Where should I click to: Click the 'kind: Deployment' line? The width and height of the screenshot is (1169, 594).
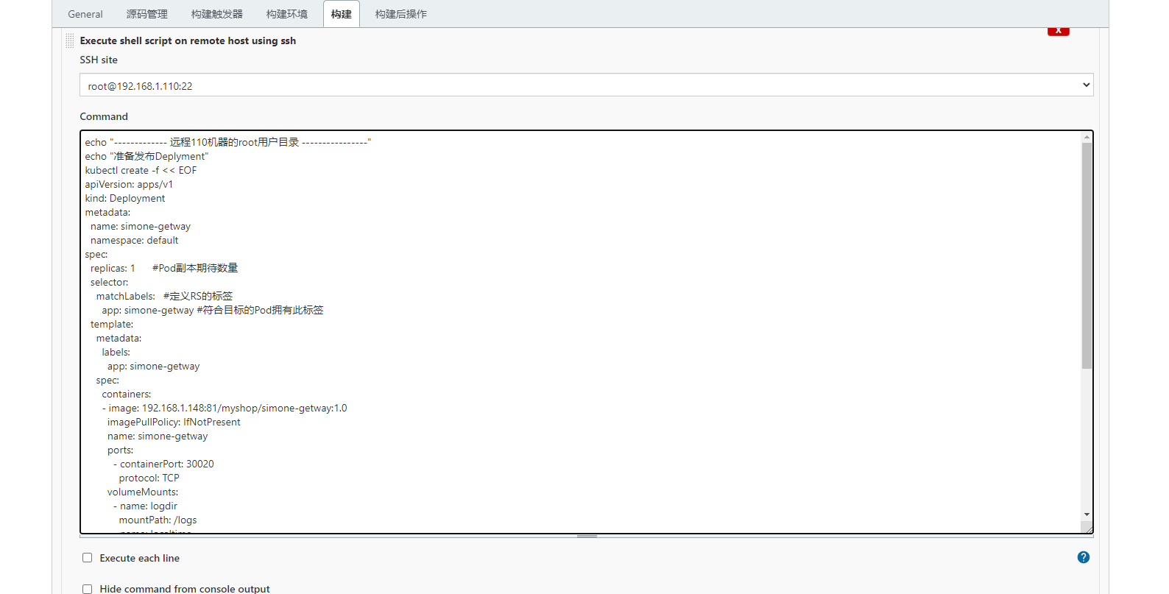124,198
